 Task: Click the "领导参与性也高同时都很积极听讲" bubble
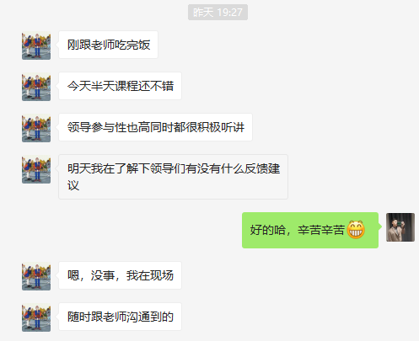pos(155,127)
